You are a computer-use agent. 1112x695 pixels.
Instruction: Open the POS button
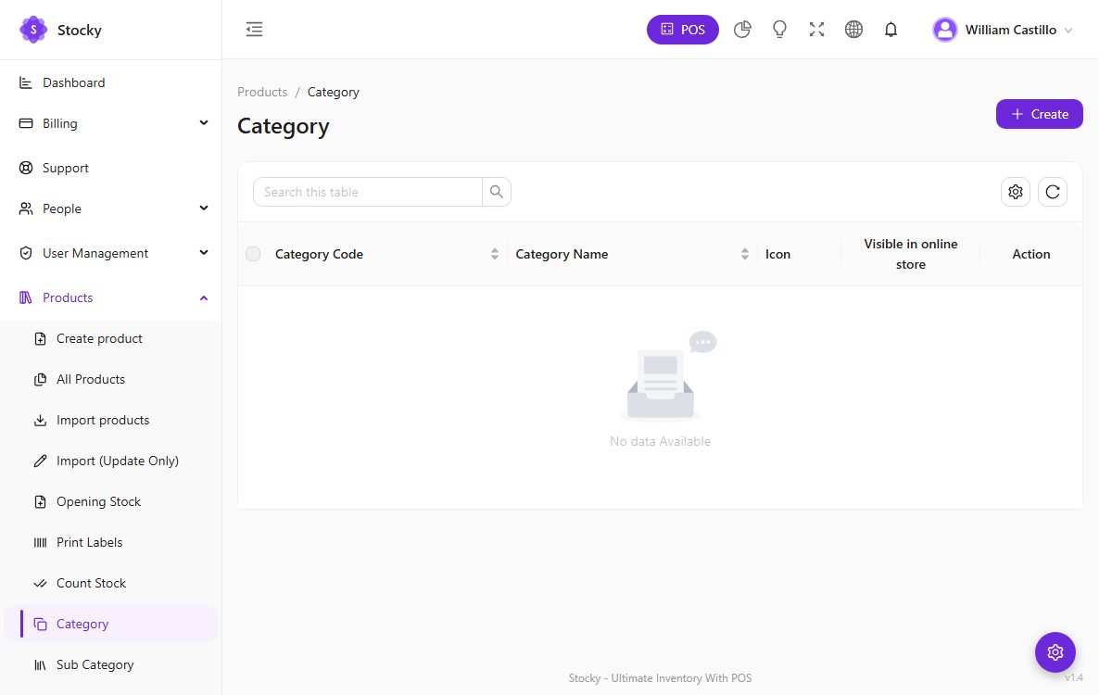[683, 30]
